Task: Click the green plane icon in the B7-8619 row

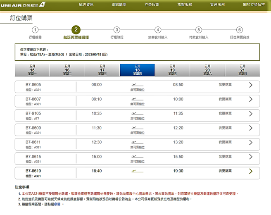Action: tap(138, 171)
